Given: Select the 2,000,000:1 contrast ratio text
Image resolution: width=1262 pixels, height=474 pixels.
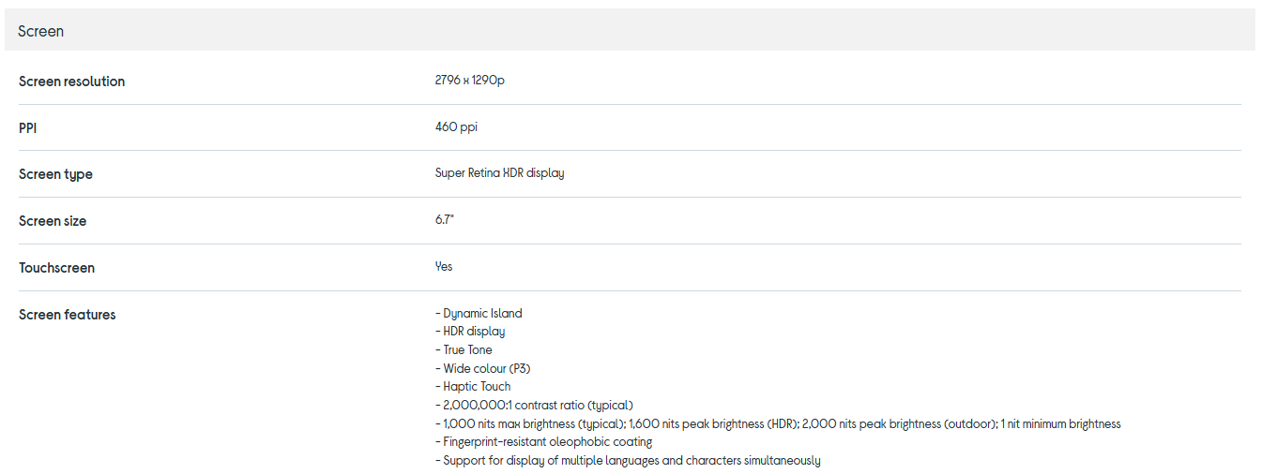Looking at the screenshot, I should click(534, 406).
